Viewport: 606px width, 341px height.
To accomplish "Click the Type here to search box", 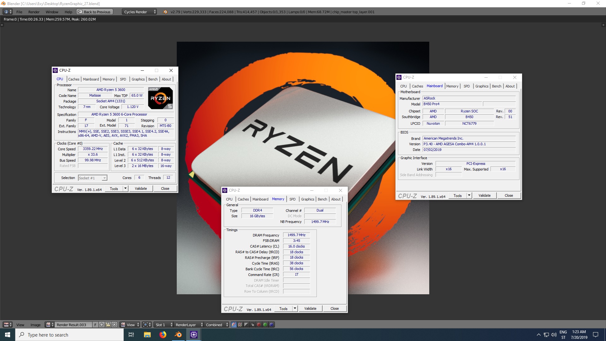I will pos(69,335).
